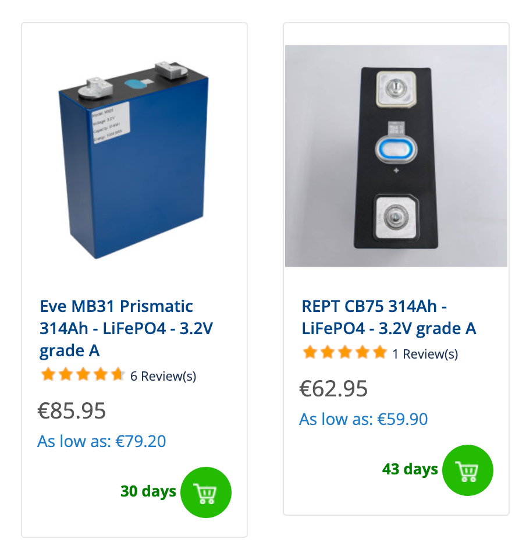526x546 pixels.
Task: Click first star of Eve MB31 rating
Action: click(x=48, y=375)
